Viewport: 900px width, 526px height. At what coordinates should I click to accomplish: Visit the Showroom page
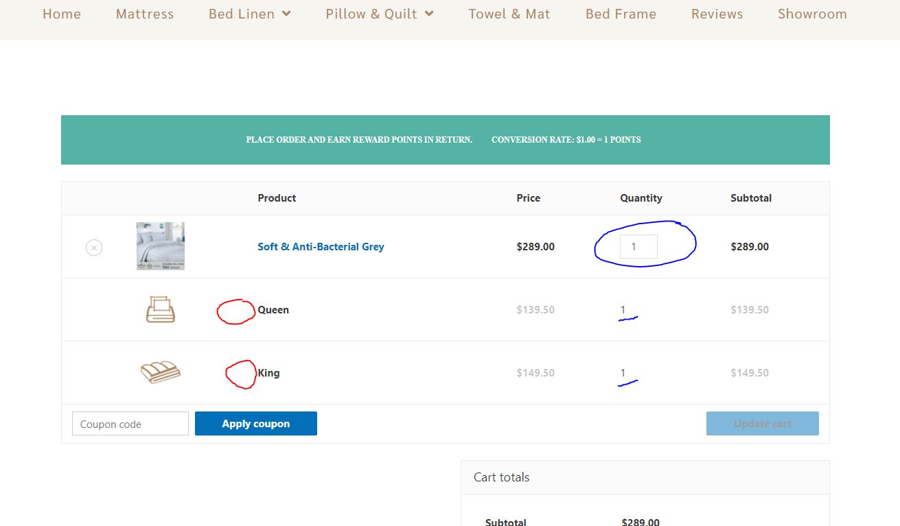pos(812,14)
